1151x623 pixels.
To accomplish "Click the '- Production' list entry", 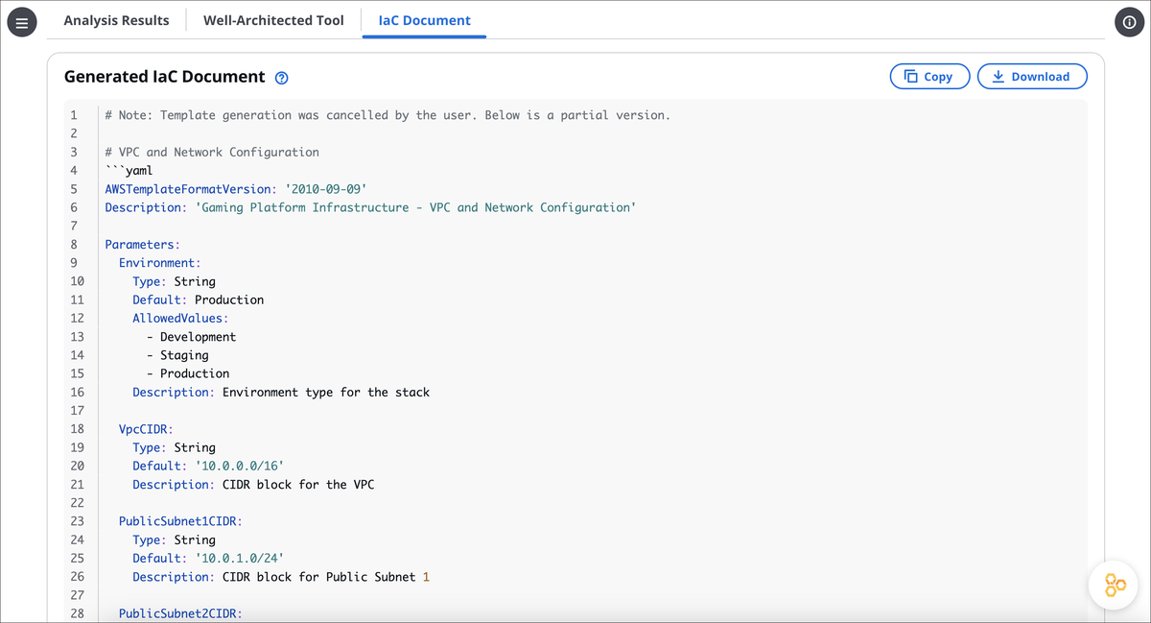I will pos(188,373).
